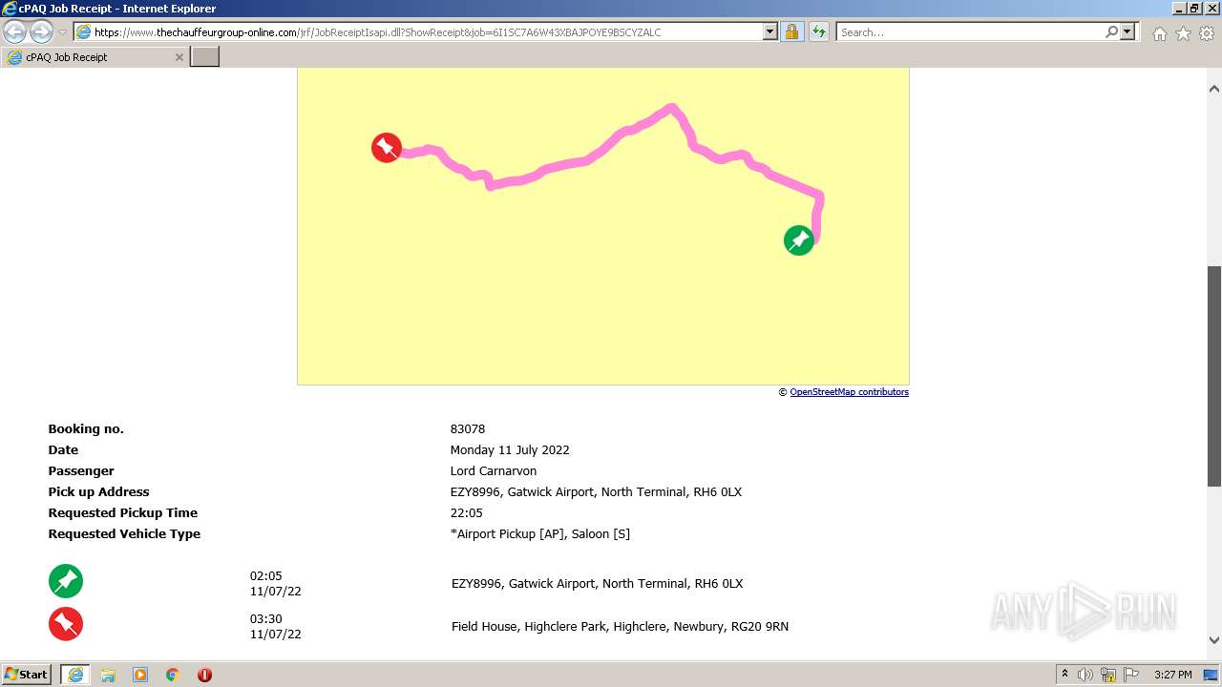Open the Tools gear icon
The width and height of the screenshot is (1222, 687).
point(1207,33)
